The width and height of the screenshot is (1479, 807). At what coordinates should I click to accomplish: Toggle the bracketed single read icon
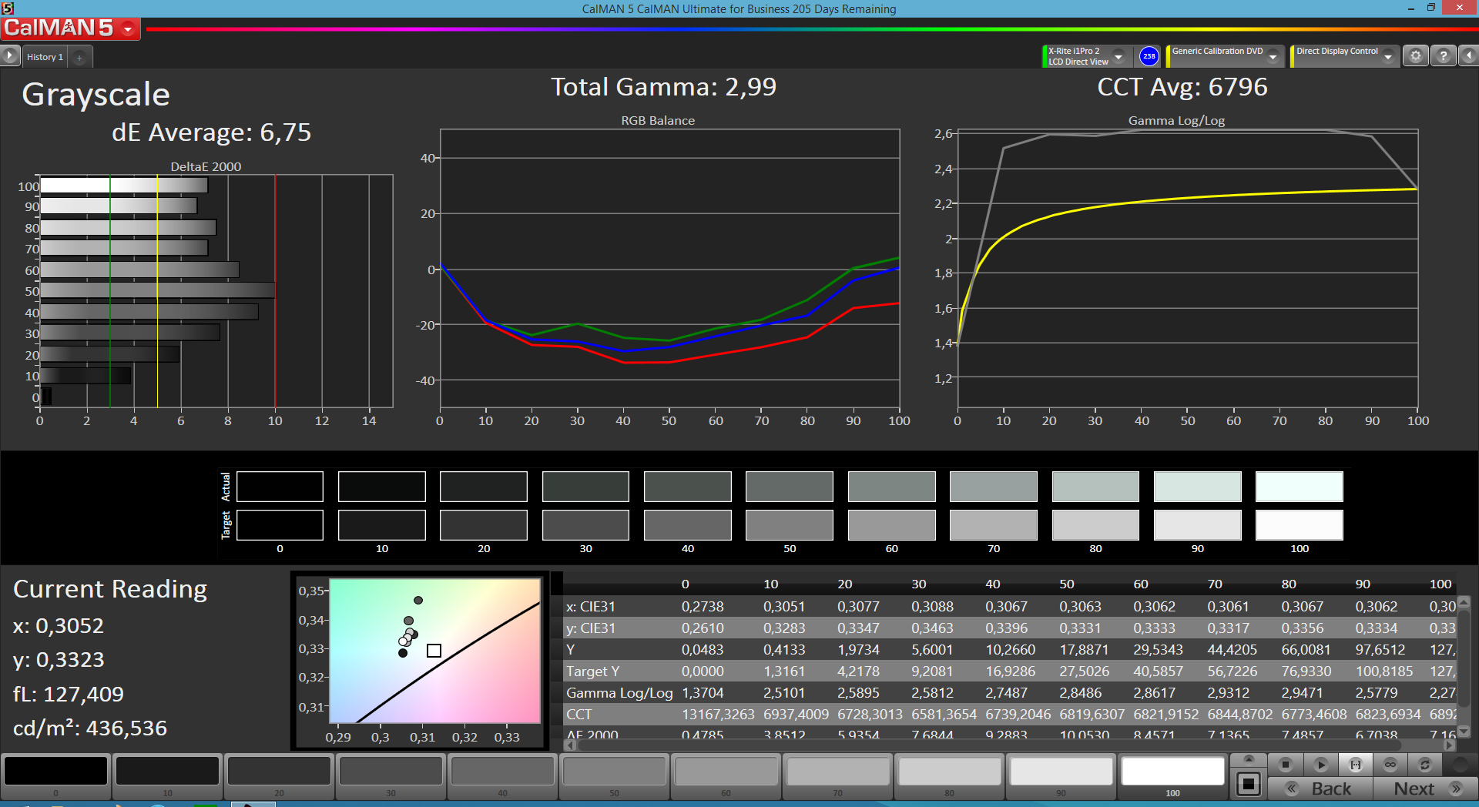(1356, 765)
